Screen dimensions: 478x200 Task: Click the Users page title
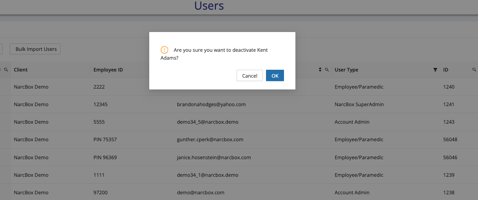coord(209,6)
